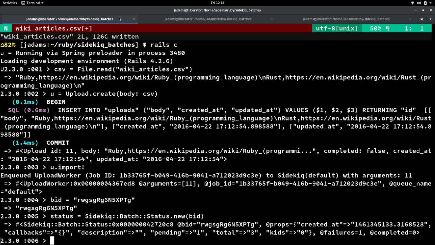
Task: Switch to the last terminal tab
Action: 346,19
